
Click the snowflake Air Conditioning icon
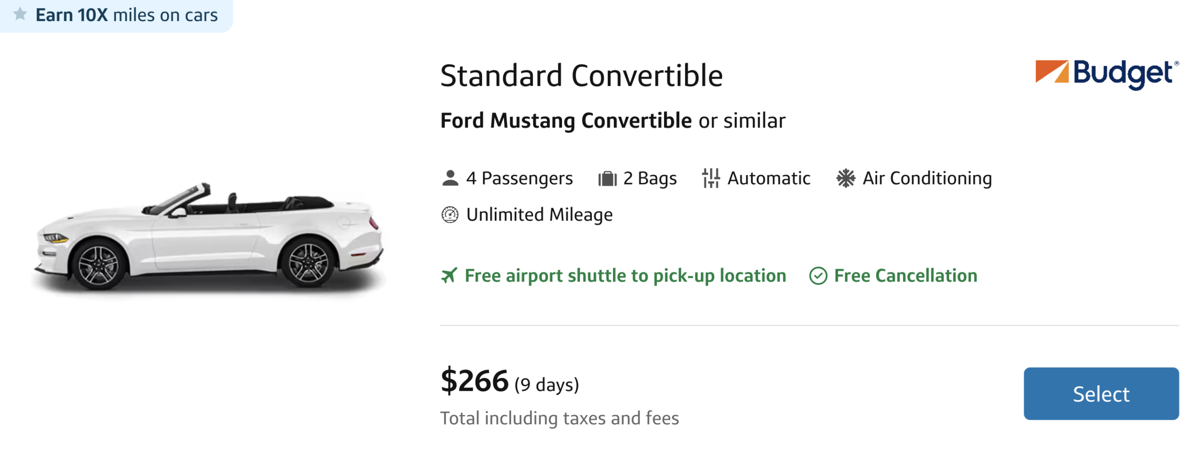[846, 178]
